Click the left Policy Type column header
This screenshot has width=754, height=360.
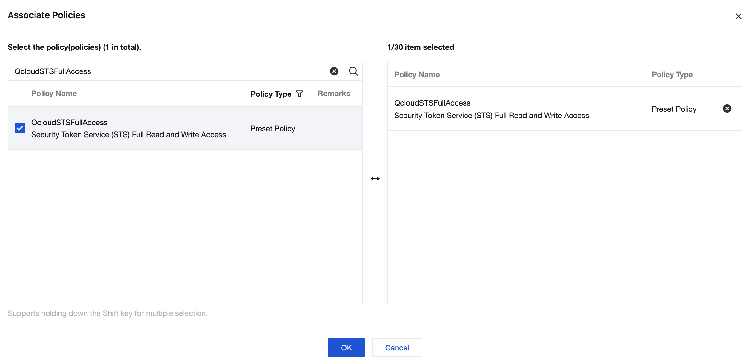(271, 94)
